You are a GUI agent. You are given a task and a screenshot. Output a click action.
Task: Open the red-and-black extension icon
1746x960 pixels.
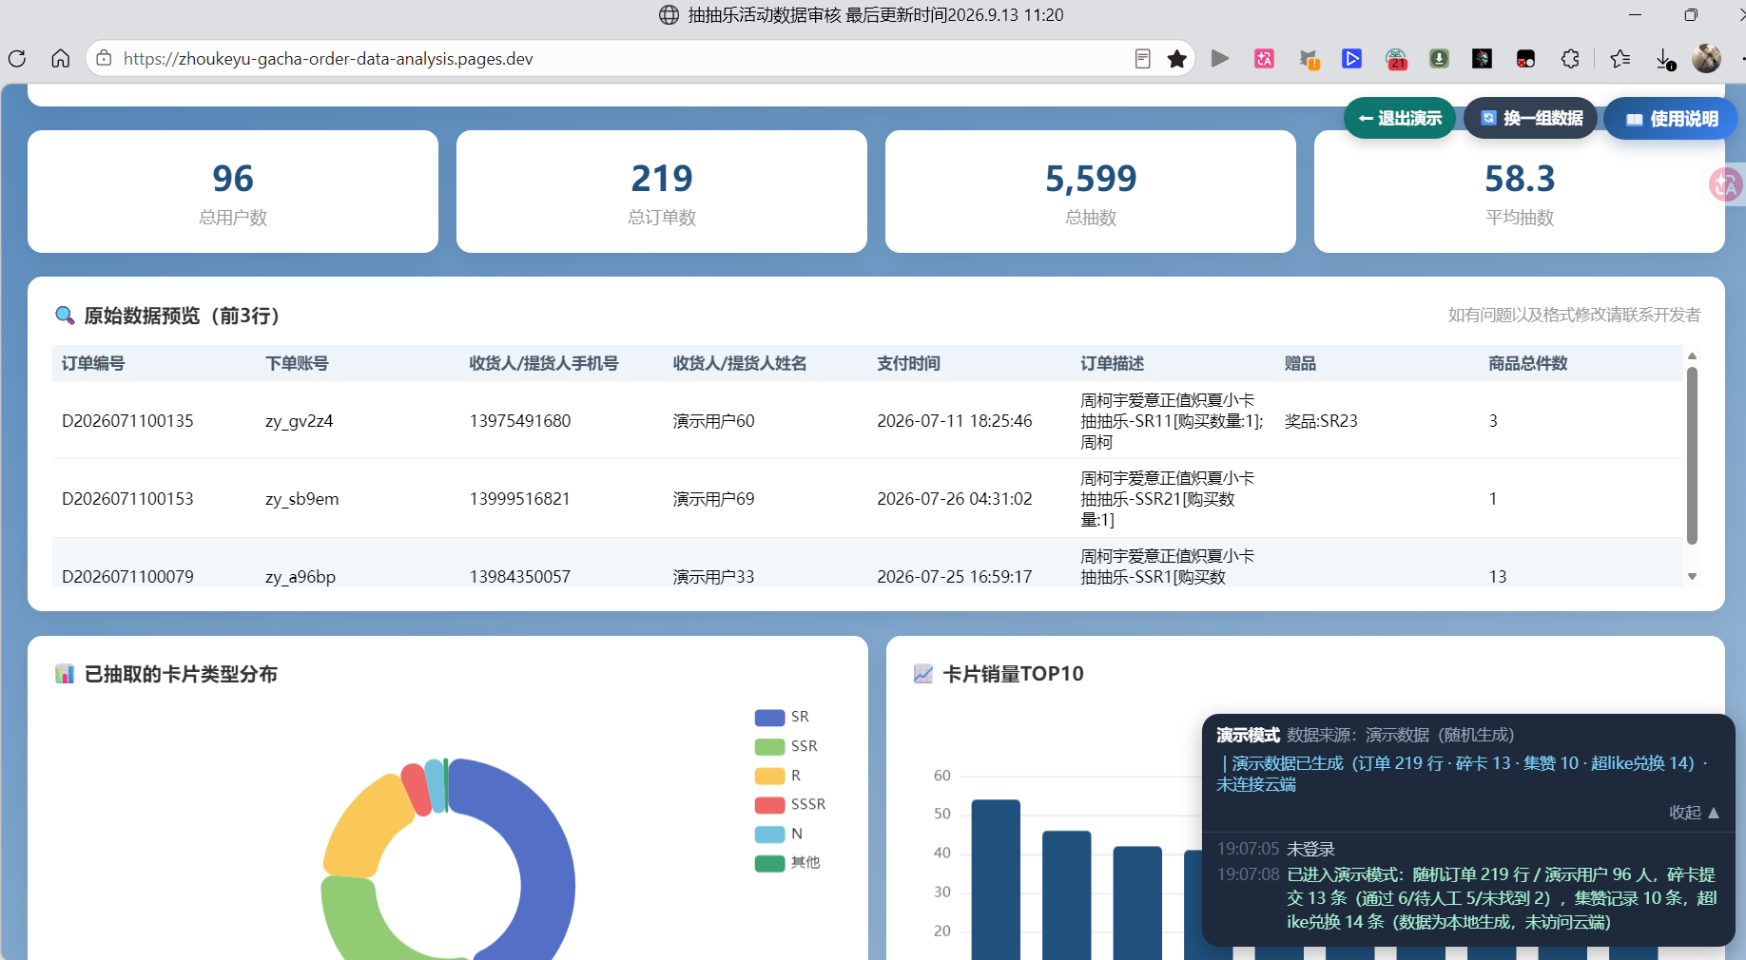click(x=1525, y=59)
